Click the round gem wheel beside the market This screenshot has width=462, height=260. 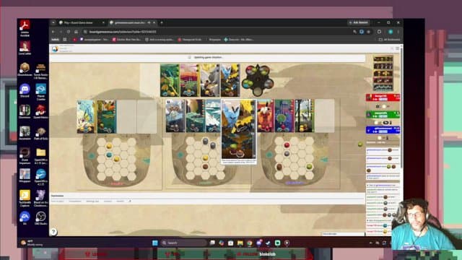(x=258, y=79)
